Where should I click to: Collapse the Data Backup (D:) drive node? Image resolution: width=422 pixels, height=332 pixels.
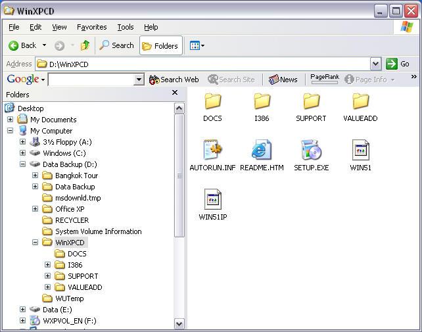(22, 164)
